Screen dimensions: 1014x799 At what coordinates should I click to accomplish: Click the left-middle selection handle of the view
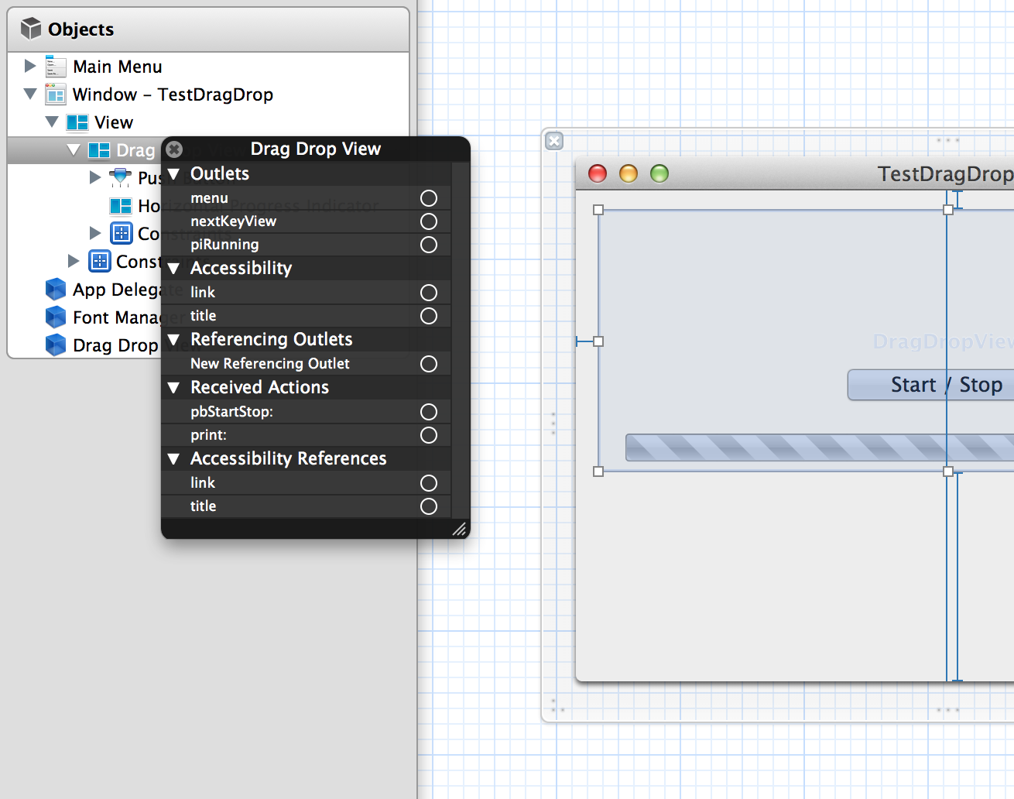pos(598,341)
